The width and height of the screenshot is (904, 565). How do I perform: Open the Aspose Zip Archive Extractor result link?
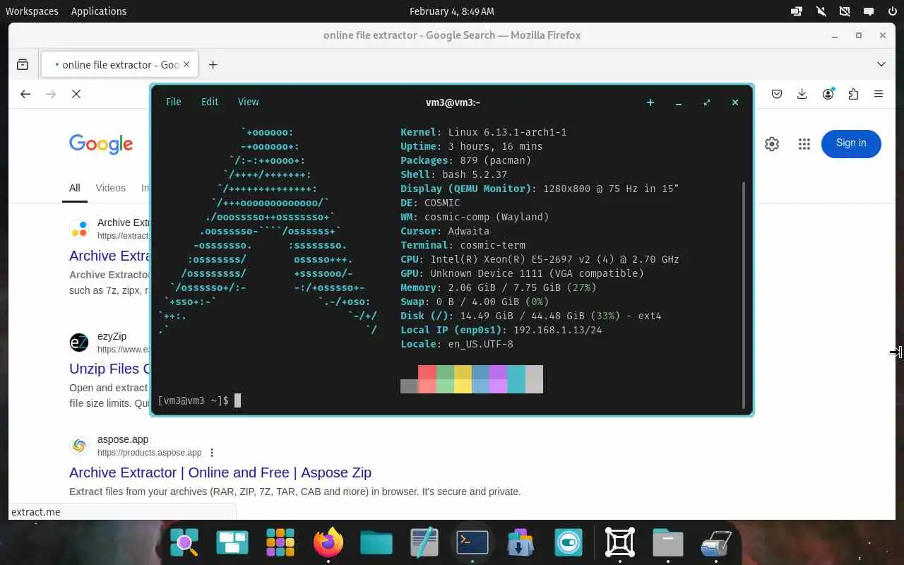220,472
